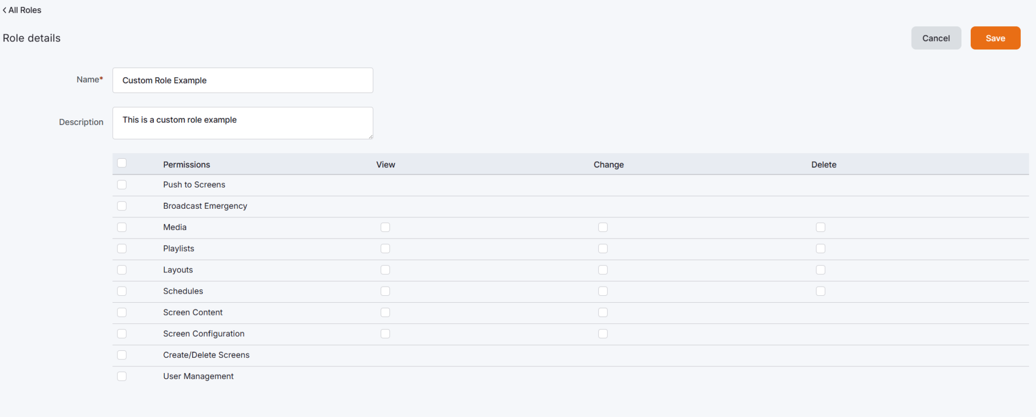Select the Screen Configuration row checkbox

click(122, 333)
